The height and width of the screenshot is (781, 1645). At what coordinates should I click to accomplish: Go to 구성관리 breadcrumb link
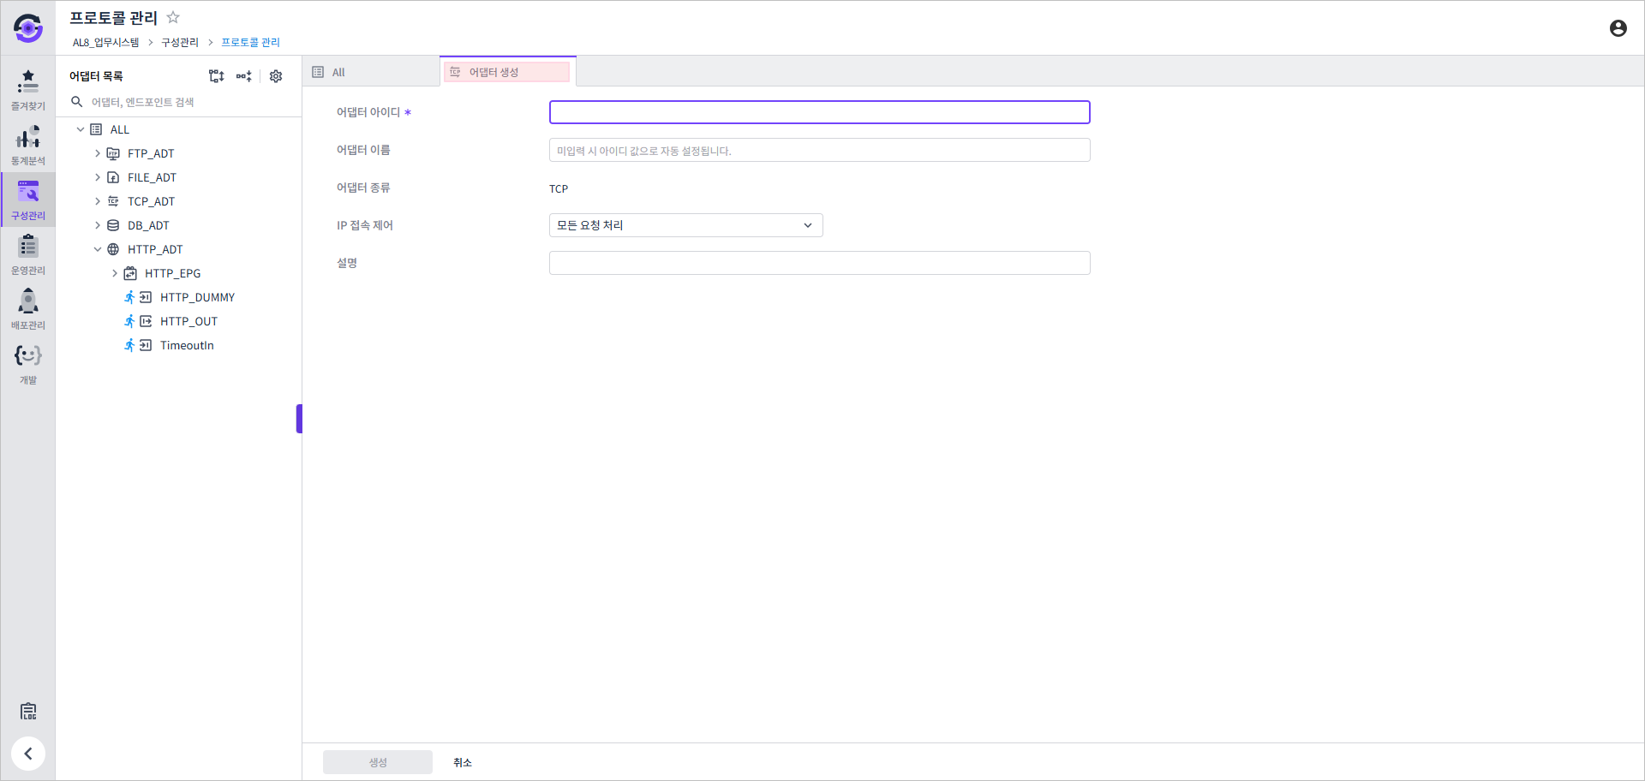click(x=180, y=42)
